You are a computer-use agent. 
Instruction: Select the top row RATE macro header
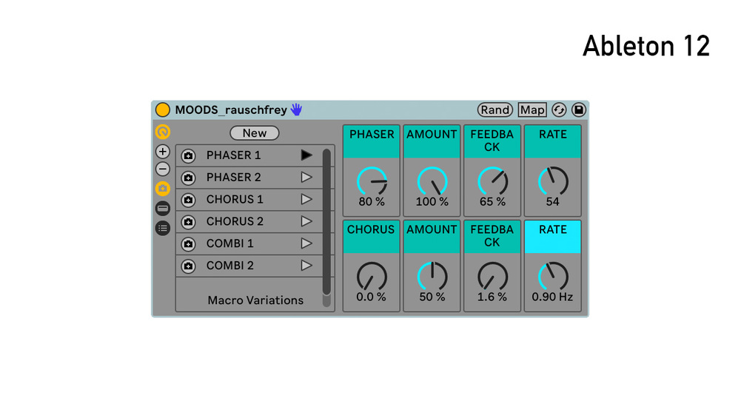(553, 142)
